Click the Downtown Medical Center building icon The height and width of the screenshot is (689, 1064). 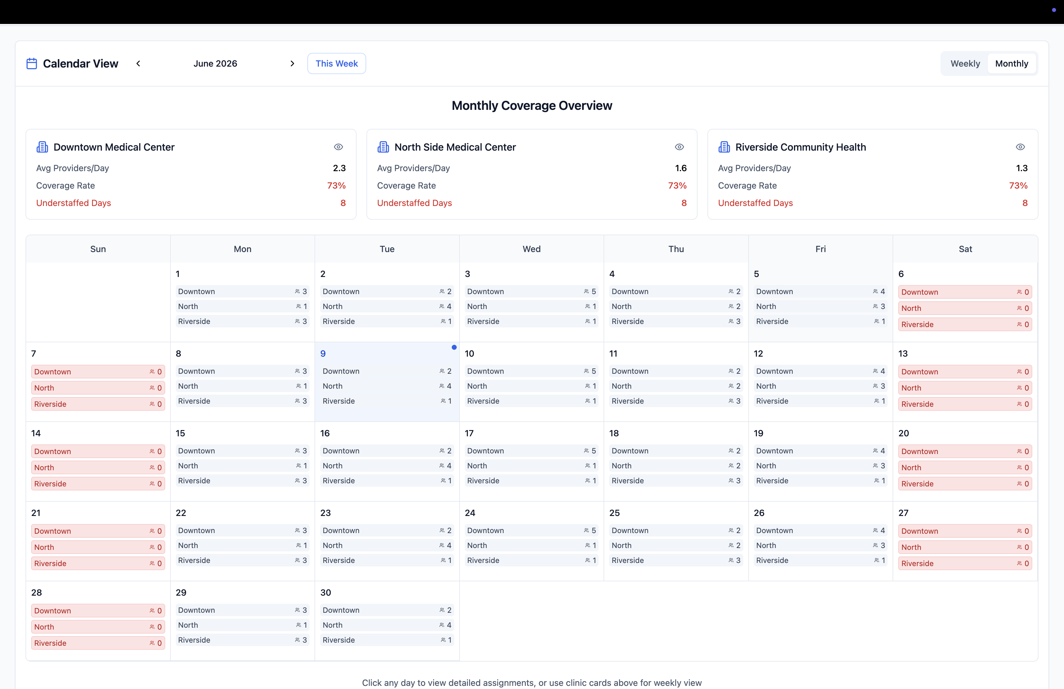(43, 147)
